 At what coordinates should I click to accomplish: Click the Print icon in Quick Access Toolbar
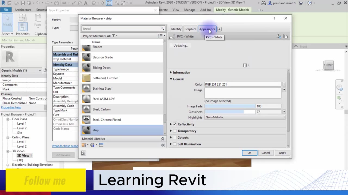point(57,3)
